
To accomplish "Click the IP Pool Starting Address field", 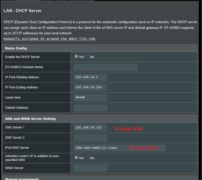I will (x=90, y=77).
